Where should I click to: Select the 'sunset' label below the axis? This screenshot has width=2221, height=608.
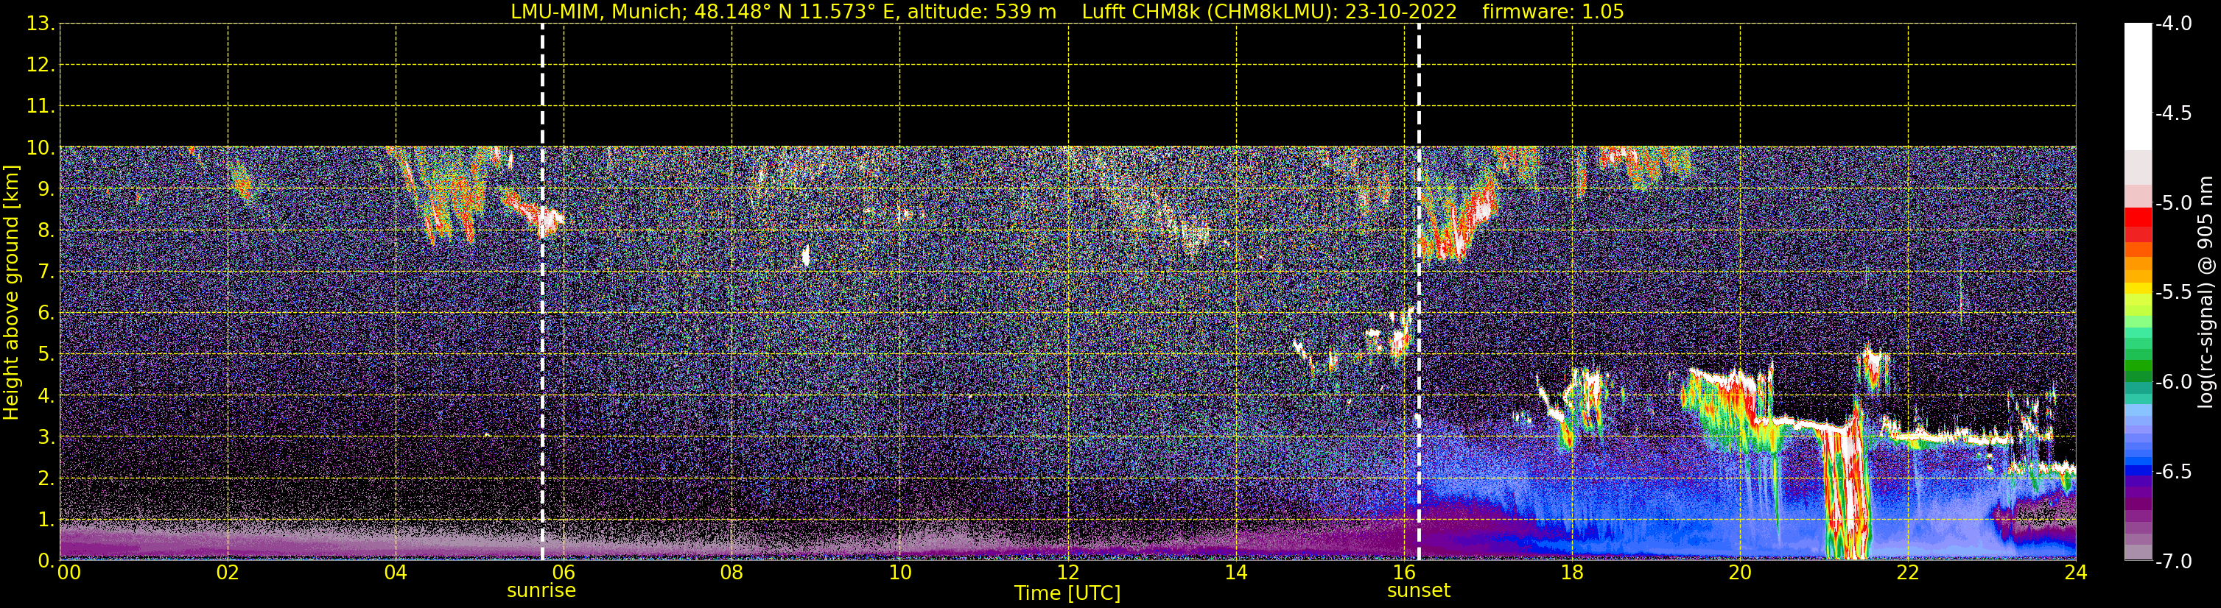tap(1418, 591)
